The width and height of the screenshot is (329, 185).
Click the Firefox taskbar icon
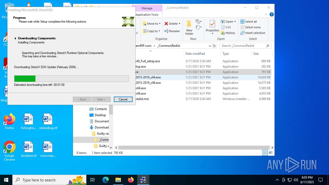[131, 180]
